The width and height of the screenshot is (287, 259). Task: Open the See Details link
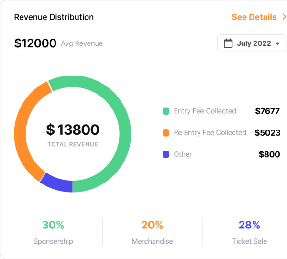pos(254,17)
